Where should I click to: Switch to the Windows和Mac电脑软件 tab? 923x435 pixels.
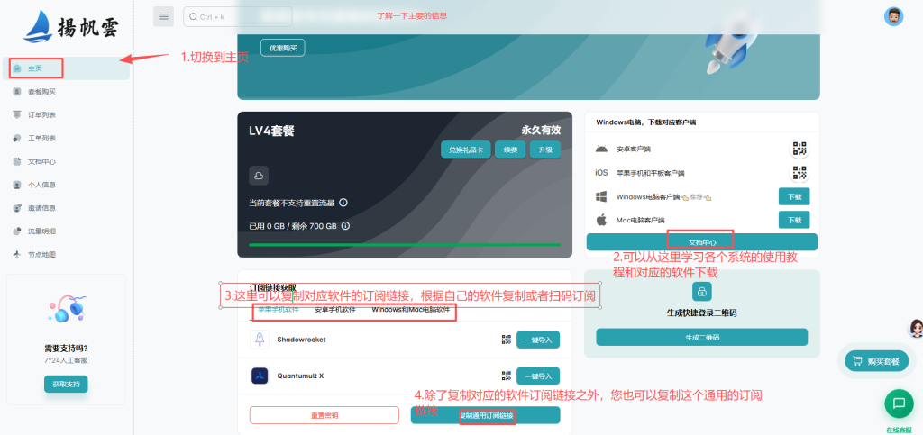click(410, 310)
